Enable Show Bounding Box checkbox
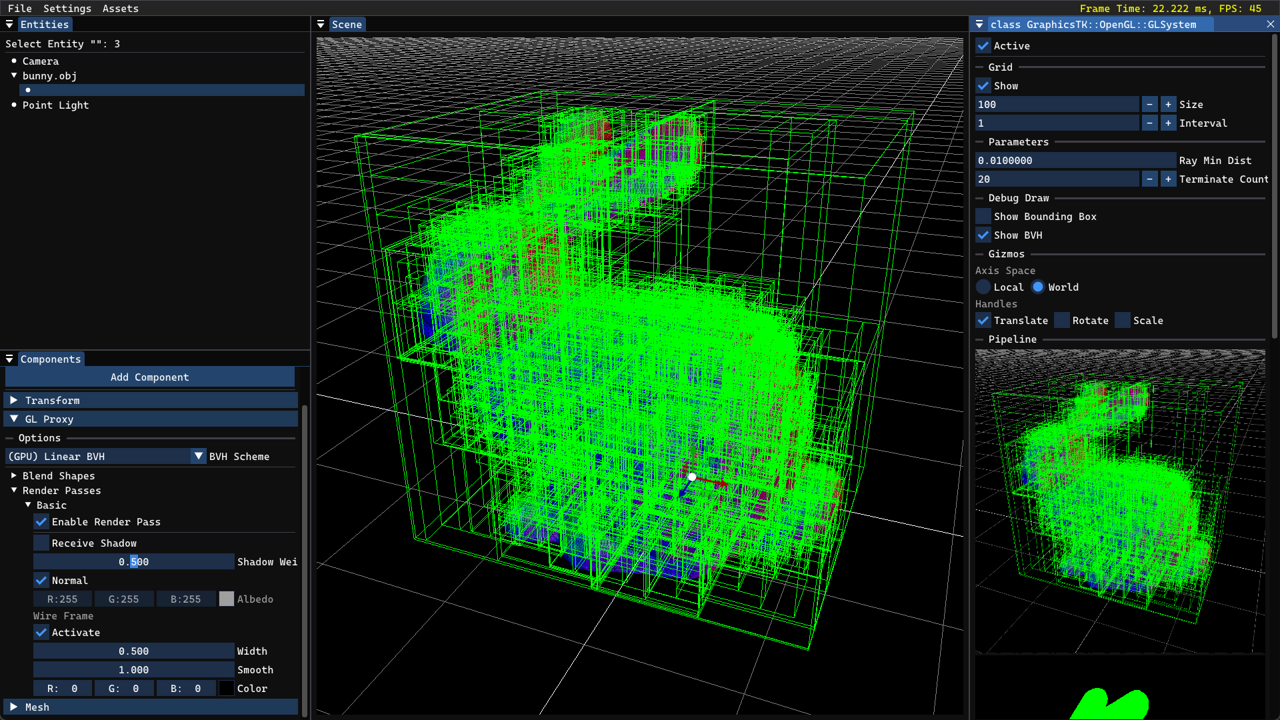Viewport: 1280px width, 720px height. click(x=983, y=217)
